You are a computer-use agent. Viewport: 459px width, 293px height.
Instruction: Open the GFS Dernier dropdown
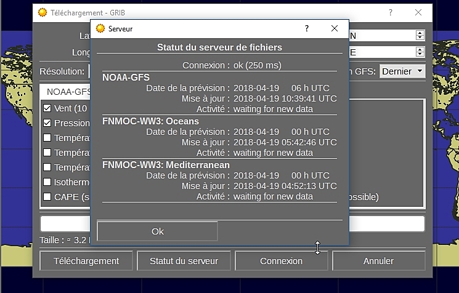402,71
